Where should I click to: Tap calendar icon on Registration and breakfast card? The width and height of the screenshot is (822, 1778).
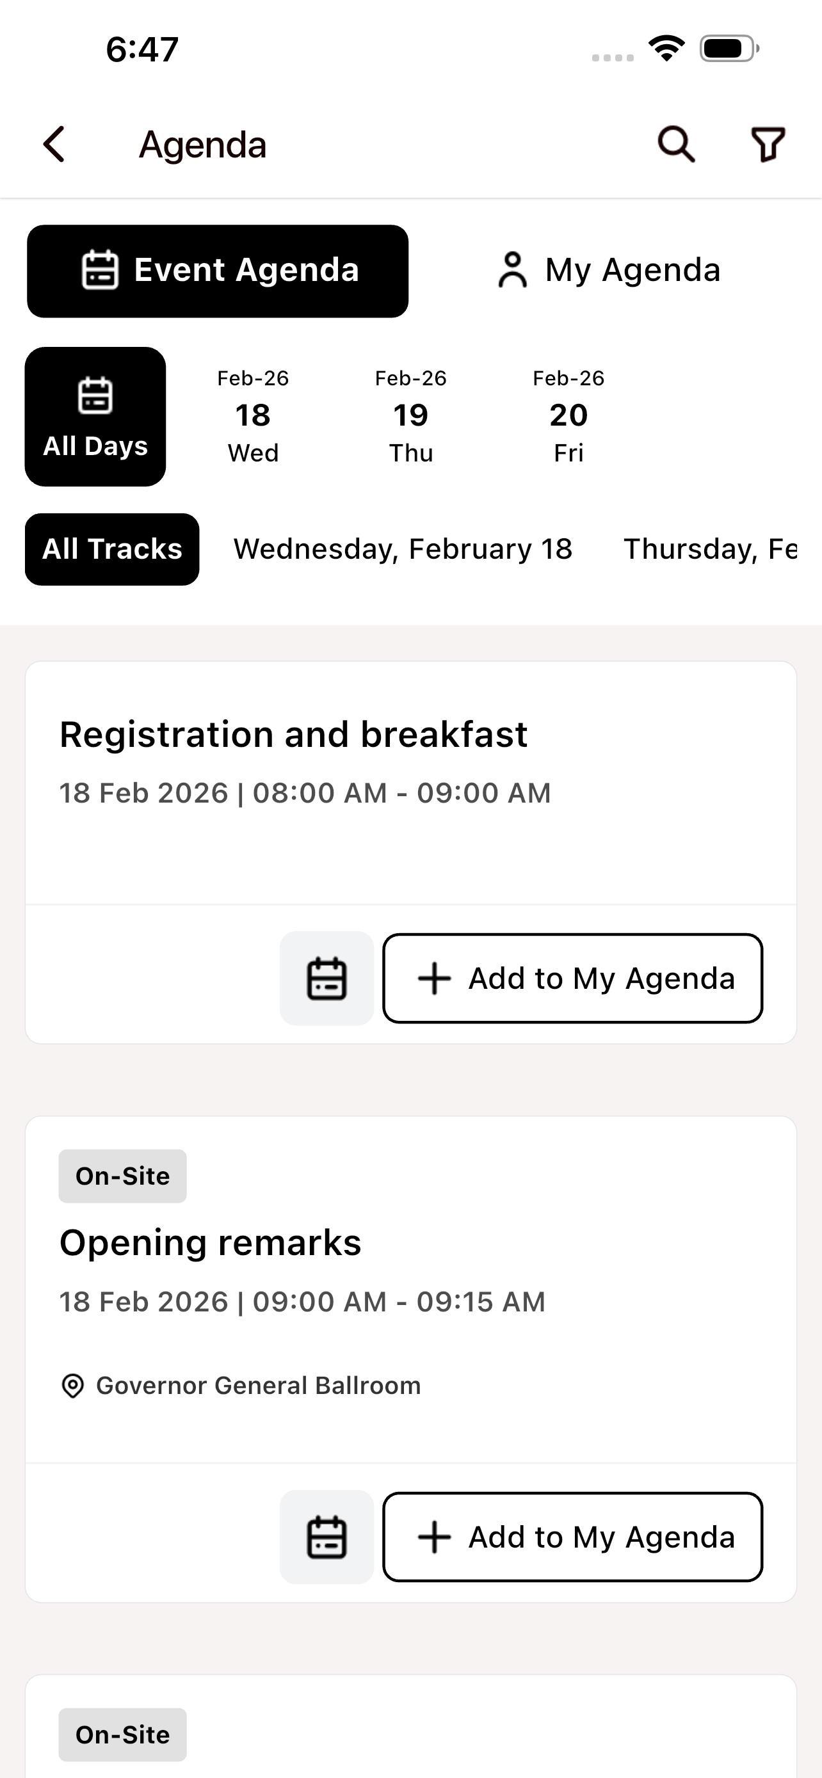[x=326, y=978]
